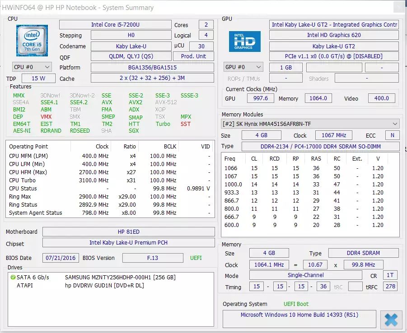Select the 1000.0 frequency memory timing row
The width and height of the screenshot is (407, 333).
310,184
